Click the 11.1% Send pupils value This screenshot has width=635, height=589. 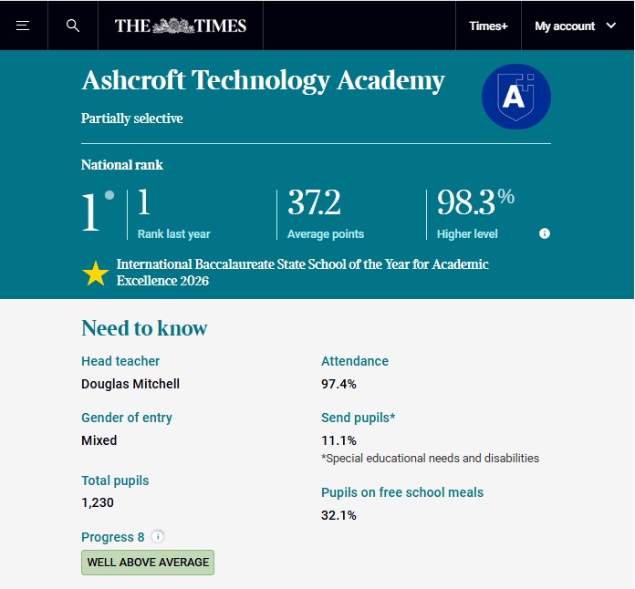[338, 440]
